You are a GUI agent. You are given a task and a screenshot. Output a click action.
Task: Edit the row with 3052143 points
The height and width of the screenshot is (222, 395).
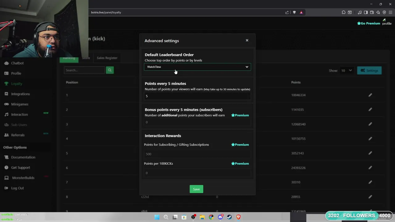click(x=370, y=153)
